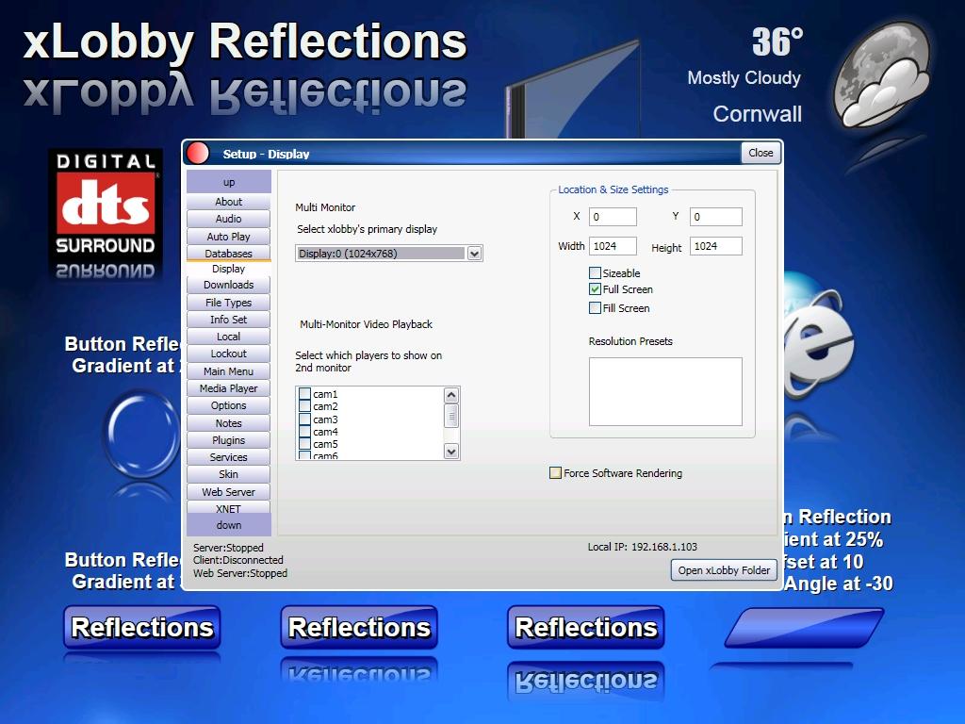
Task: Open the Skin settings
Action: click(228, 475)
